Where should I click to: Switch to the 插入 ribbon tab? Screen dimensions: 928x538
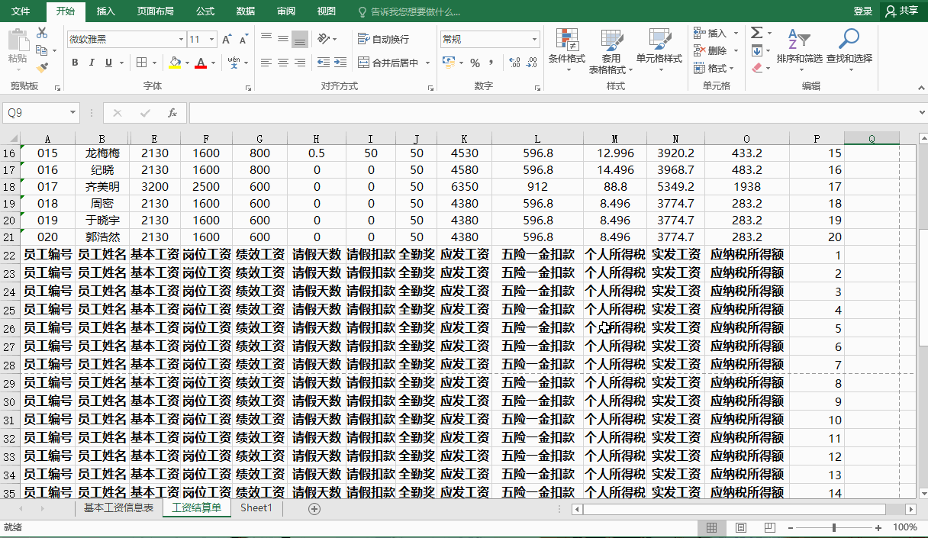(106, 11)
